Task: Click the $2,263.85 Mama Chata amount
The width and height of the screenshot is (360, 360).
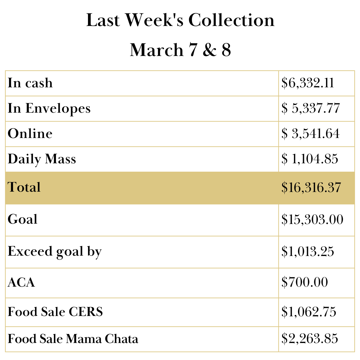Action: point(310,339)
